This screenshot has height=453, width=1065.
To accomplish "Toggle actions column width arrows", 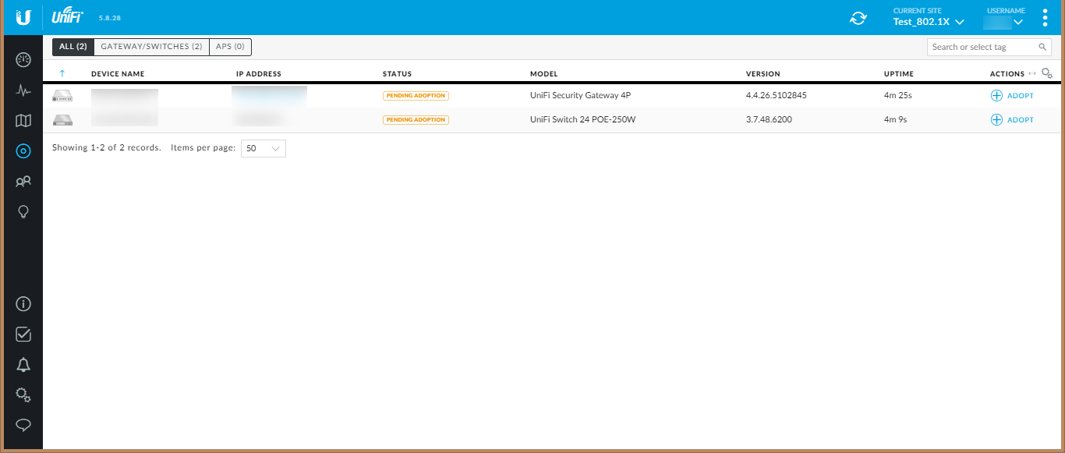I will click(x=1032, y=73).
